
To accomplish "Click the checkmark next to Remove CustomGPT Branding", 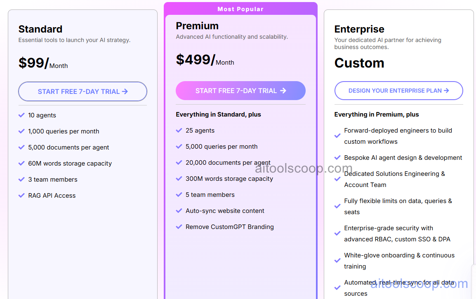I will coord(179,227).
